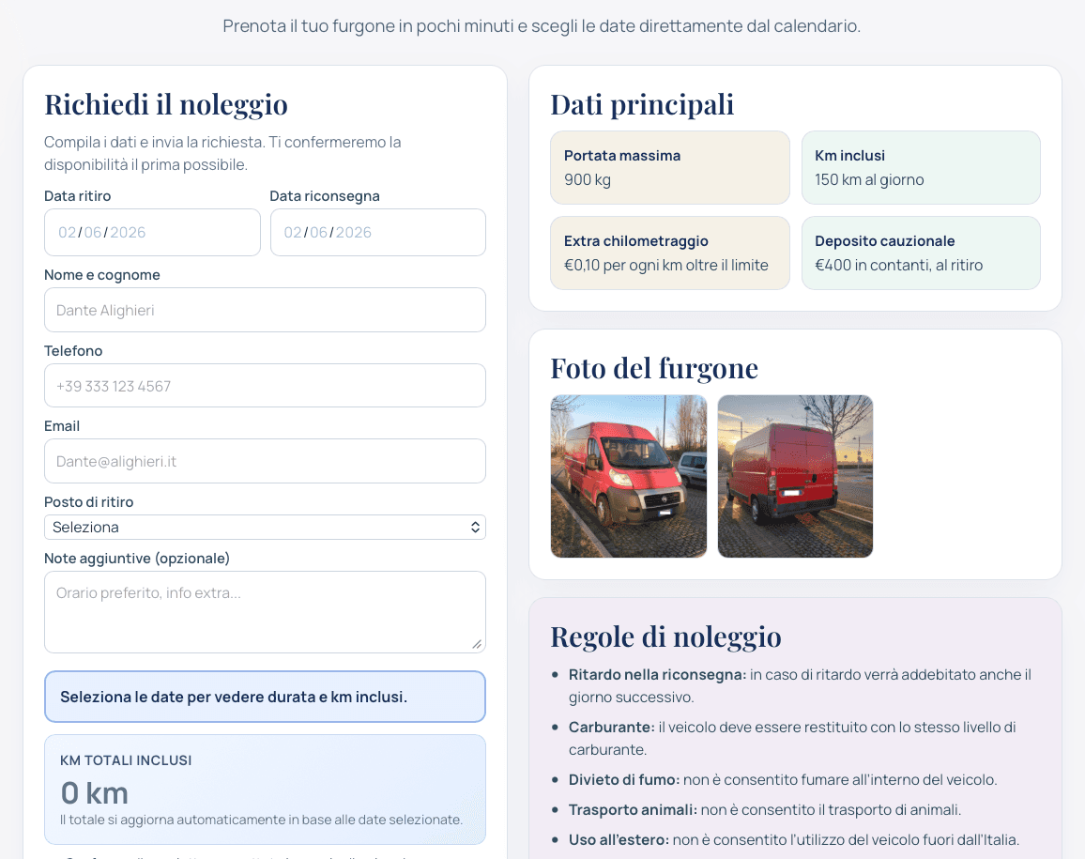
Task: Click the Extra chilometraggio card
Action: coord(670,253)
